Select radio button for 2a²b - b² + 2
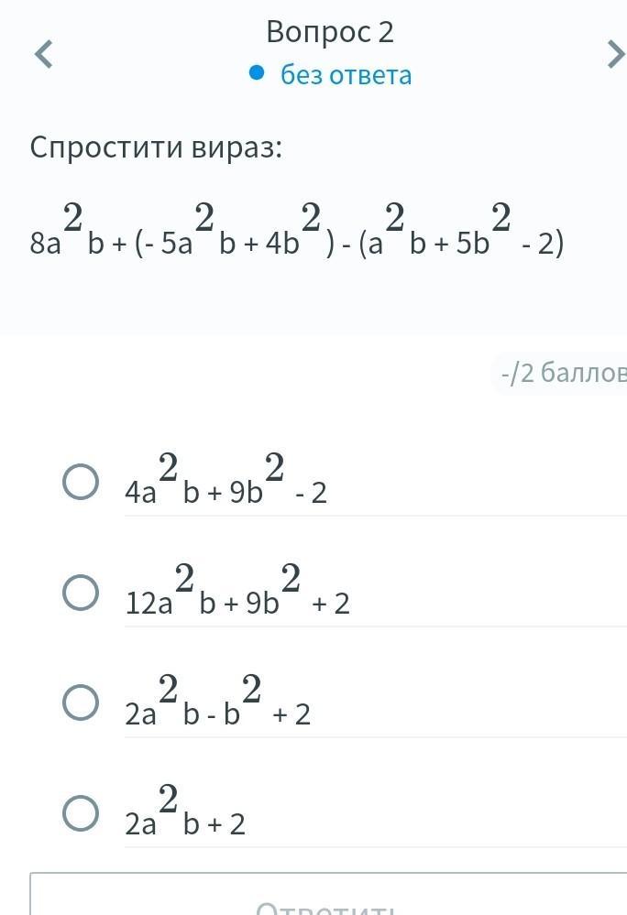This screenshot has height=915, width=627. (81, 703)
